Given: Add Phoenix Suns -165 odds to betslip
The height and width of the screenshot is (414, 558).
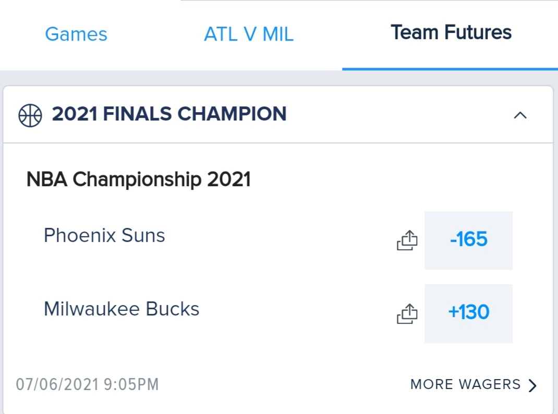Looking at the screenshot, I should (x=468, y=240).
